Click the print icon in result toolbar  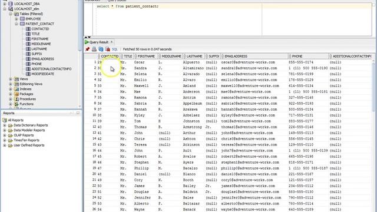point(94,49)
